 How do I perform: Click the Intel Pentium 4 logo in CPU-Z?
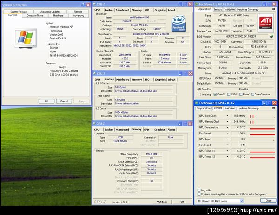pyautogui.click(x=179, y=23)
